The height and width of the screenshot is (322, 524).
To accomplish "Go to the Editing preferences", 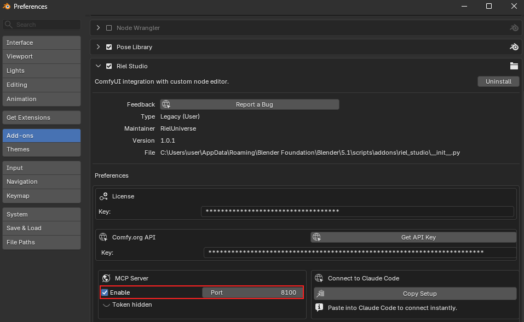I will click(x=42, y=85).
